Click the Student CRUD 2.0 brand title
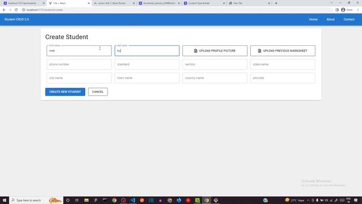This screenshot has height=204, width=362. coord(16,19)
